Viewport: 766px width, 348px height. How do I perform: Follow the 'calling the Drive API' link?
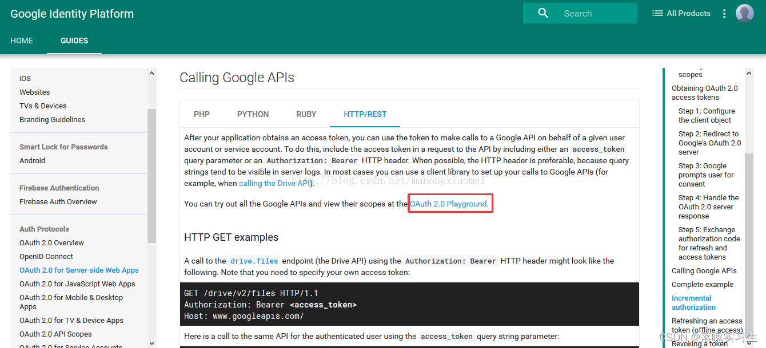pyautogui.click(x=274, y=183)
